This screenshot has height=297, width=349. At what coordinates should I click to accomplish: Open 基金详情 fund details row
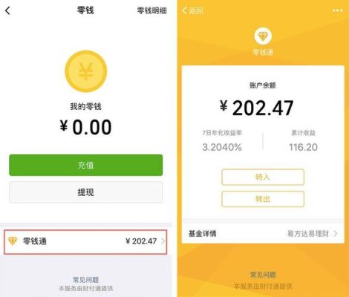[x=263, y=233]
